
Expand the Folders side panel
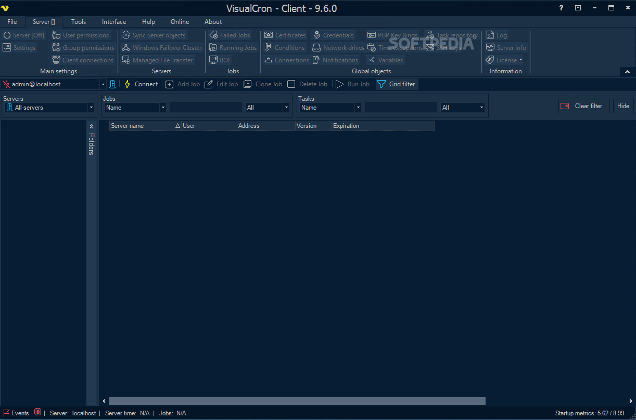coord(92,126)
